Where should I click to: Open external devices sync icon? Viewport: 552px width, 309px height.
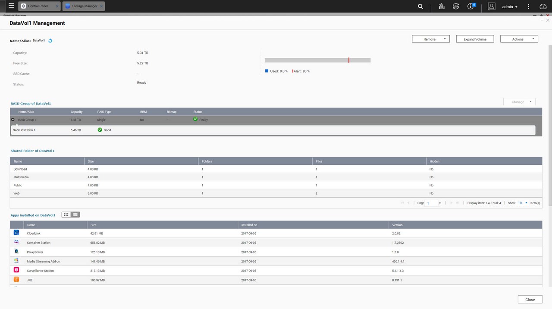pos(456,6)
